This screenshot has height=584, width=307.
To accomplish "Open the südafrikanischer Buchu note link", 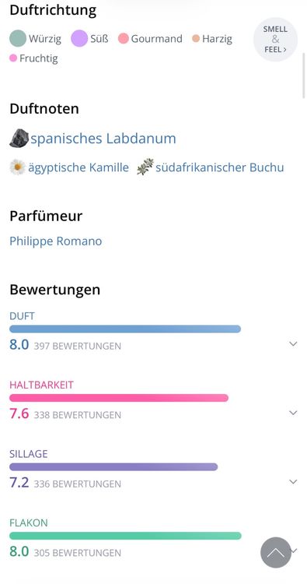I will pyautogui.click(x=220, y=167).
